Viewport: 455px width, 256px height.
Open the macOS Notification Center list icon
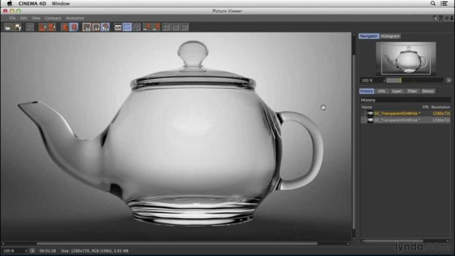[x=444, y=3]
